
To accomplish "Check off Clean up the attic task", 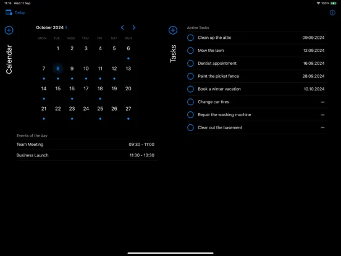I will click(190, 38).
